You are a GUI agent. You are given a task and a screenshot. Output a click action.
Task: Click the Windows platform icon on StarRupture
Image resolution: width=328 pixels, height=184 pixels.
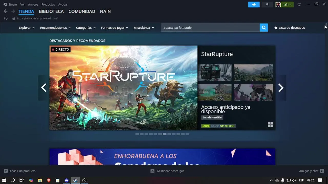[270, 125]
